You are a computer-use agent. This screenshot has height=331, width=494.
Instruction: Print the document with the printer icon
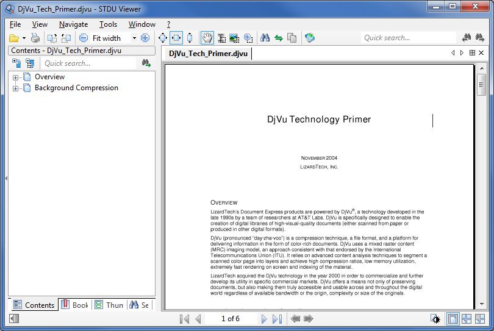[x=35, y=38]
